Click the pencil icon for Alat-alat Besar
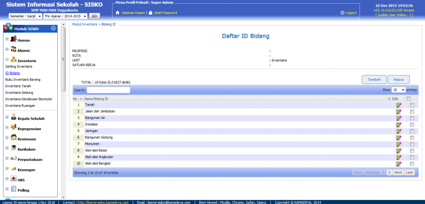The height and width of the screenshot is (204, 425). (x=398, y=151)
